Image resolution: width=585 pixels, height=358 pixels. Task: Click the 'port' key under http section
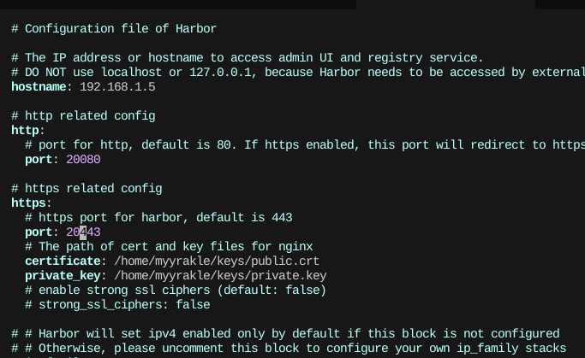click(39, 160)
